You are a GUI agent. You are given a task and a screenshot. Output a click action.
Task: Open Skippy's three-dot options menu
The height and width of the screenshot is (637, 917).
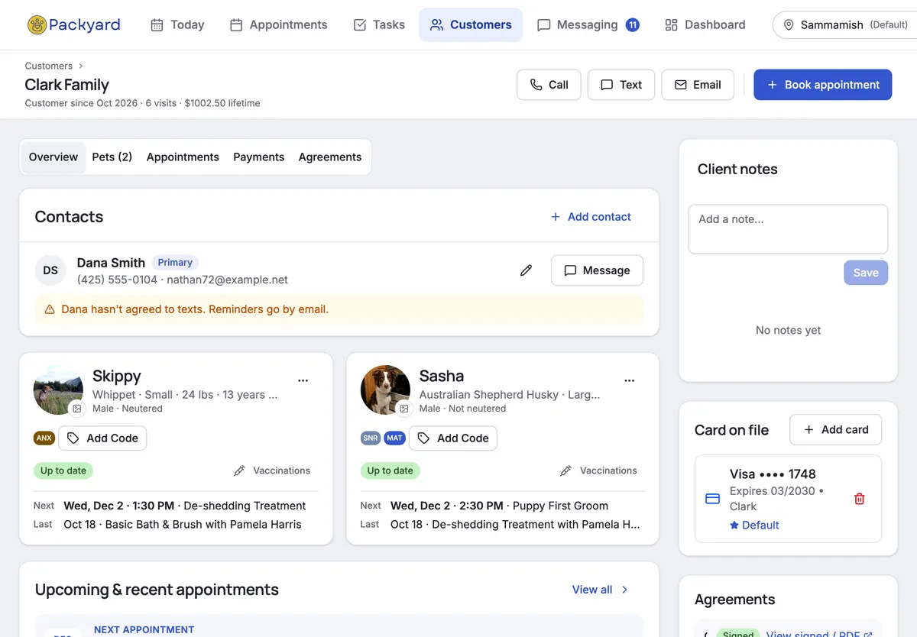point(303,380)
